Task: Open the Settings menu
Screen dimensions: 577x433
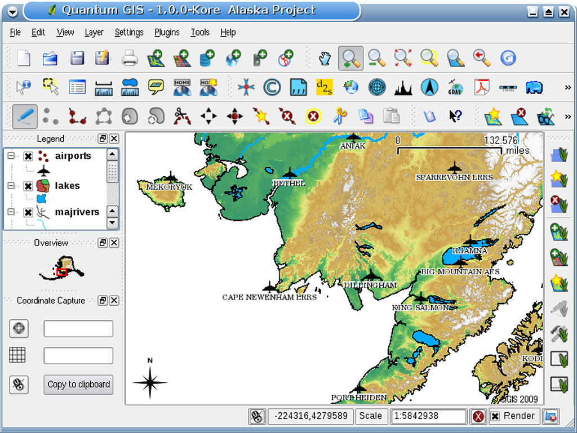Action: coord(129,32)
